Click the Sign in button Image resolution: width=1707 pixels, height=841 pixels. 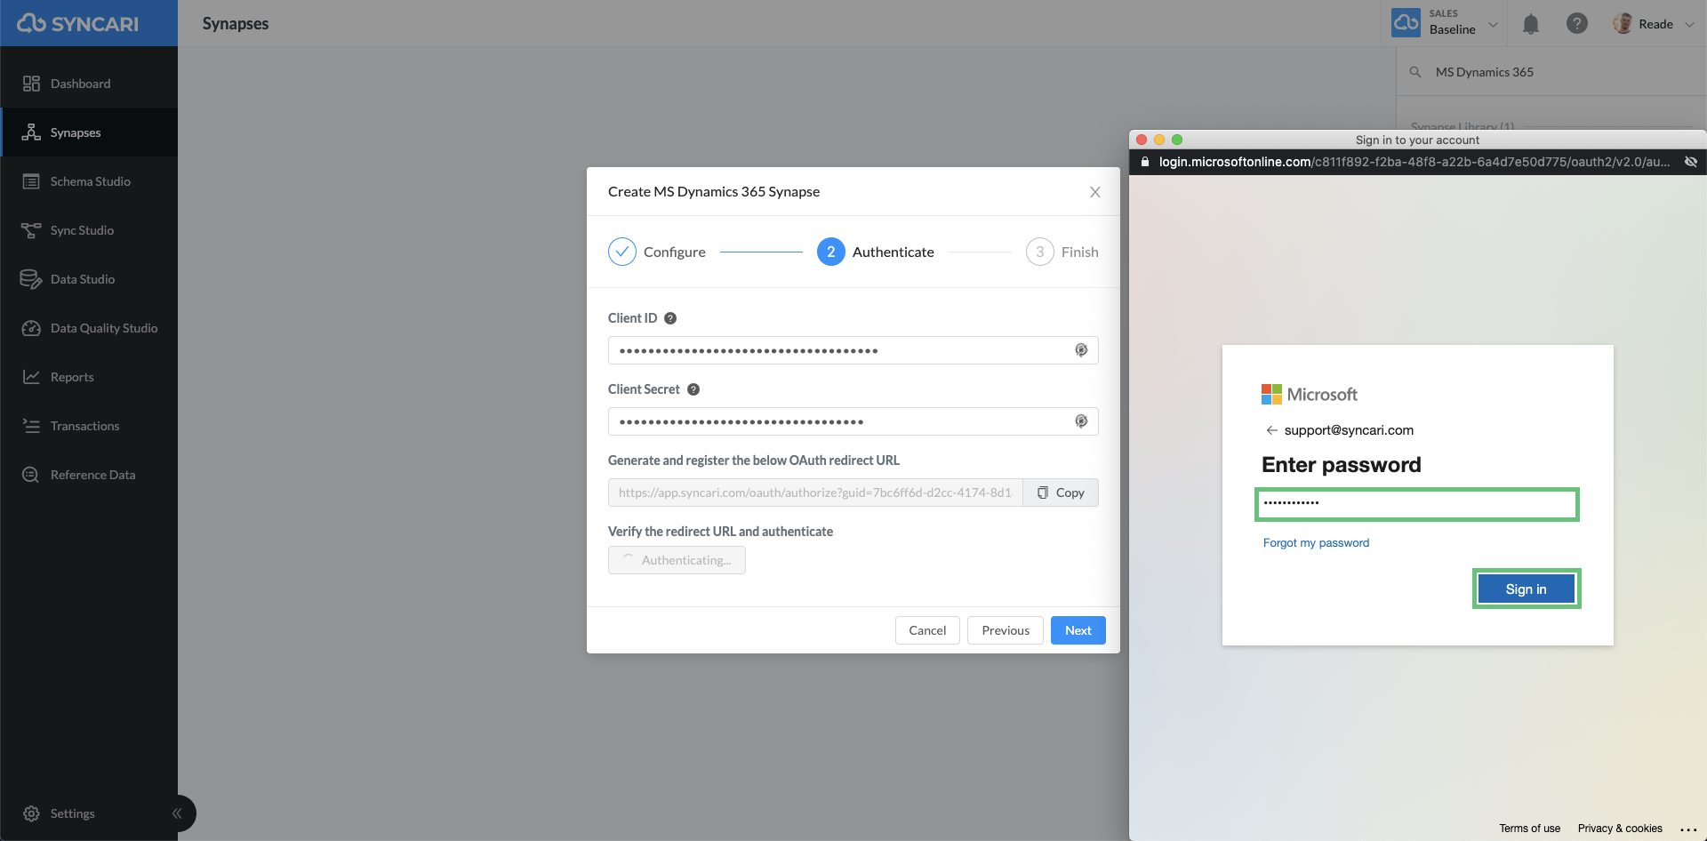[x=1527, y=589]
